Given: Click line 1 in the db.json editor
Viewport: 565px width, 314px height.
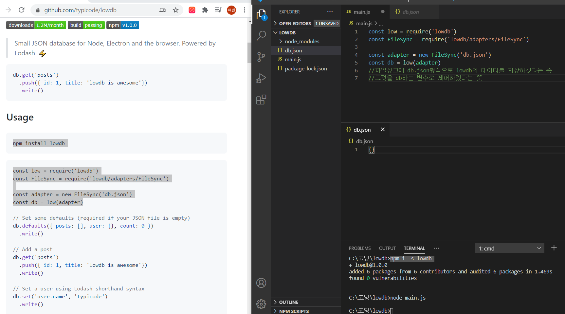Looking at the screenshot, I should (x=372, y=150).
